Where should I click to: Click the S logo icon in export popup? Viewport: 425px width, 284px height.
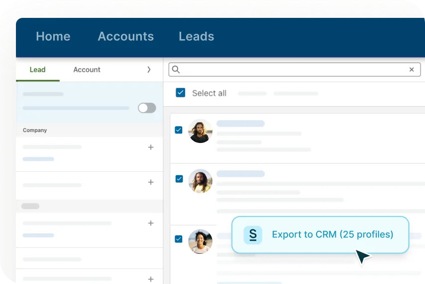point(253,235)
